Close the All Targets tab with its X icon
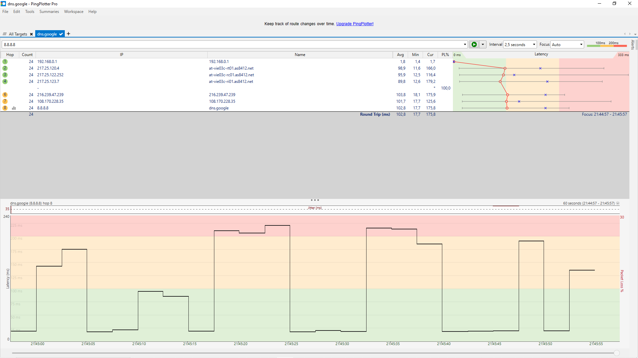Image resolution: width=638 pixels, height=358 pixels. click(31, 34)
